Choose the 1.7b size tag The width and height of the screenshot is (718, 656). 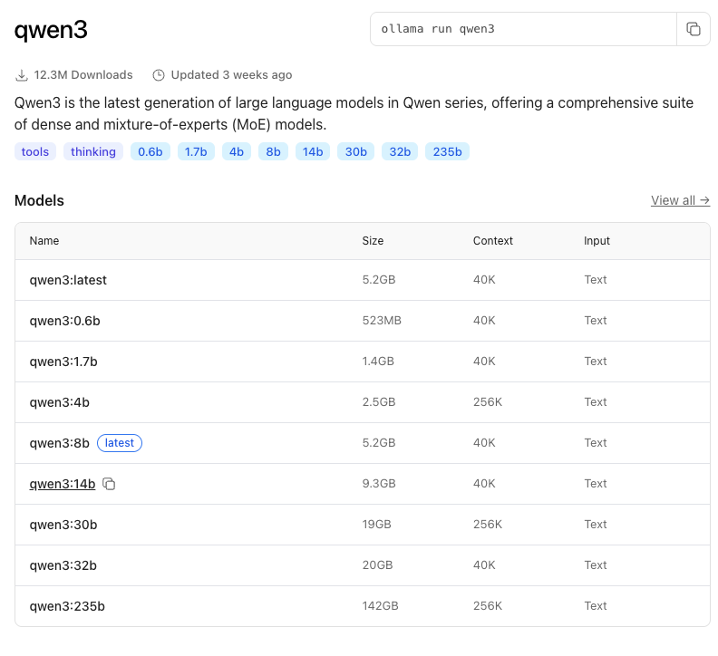196,151
